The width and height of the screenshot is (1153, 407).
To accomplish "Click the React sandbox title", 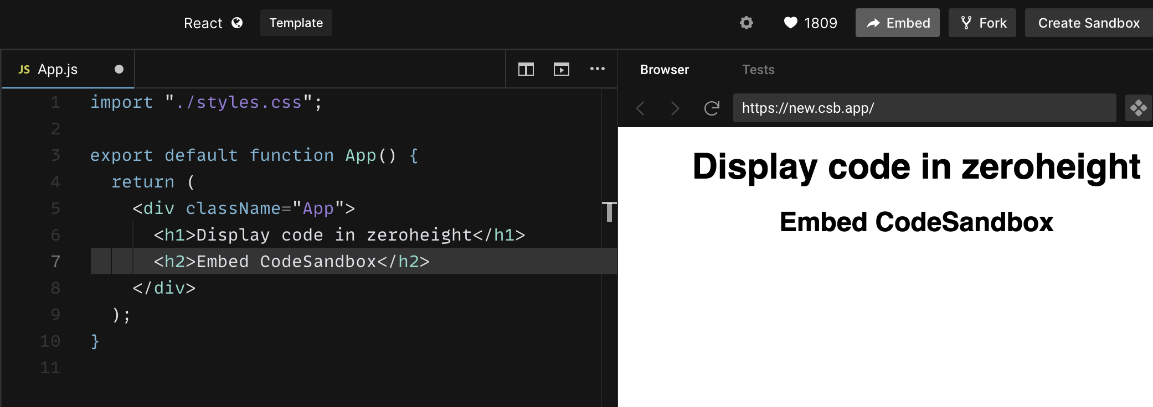I will pyautogui.click(x=203, y=23).
